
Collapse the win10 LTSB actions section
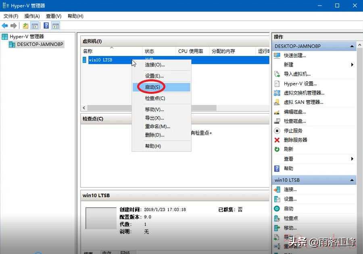(352, 180)
